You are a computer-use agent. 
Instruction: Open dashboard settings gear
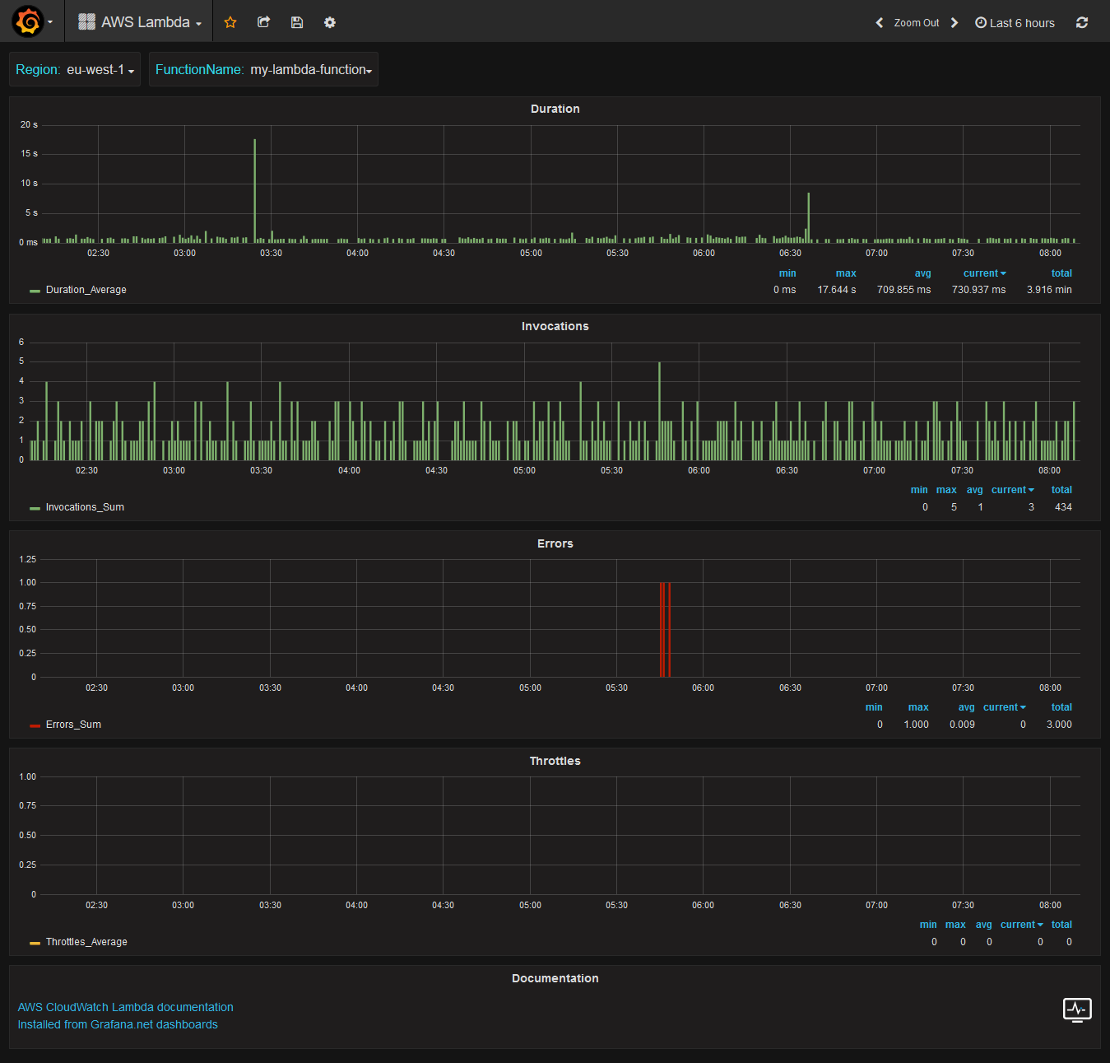330,22
